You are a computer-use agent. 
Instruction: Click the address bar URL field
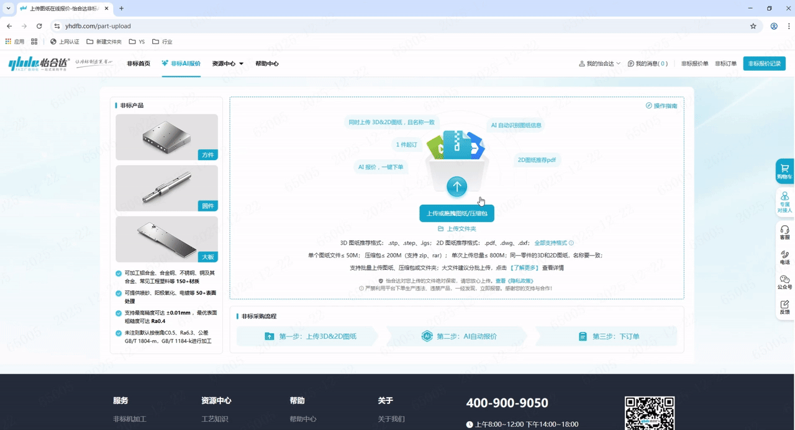point(373,26)
